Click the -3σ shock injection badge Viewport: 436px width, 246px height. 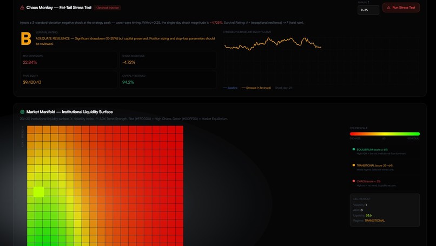[107, 8]
